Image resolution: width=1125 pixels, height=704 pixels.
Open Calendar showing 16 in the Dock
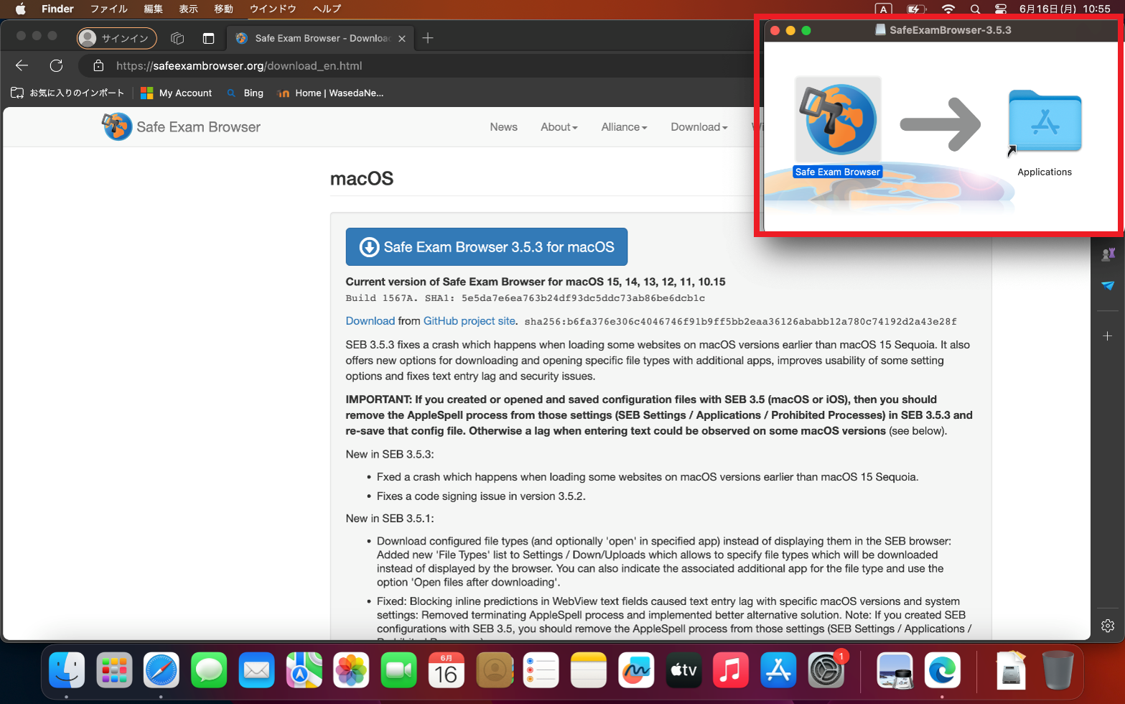(x=447, y=671)
